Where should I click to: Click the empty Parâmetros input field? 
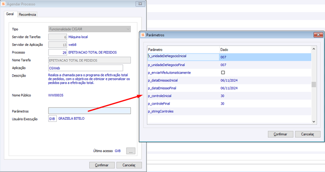pos(90,111)
